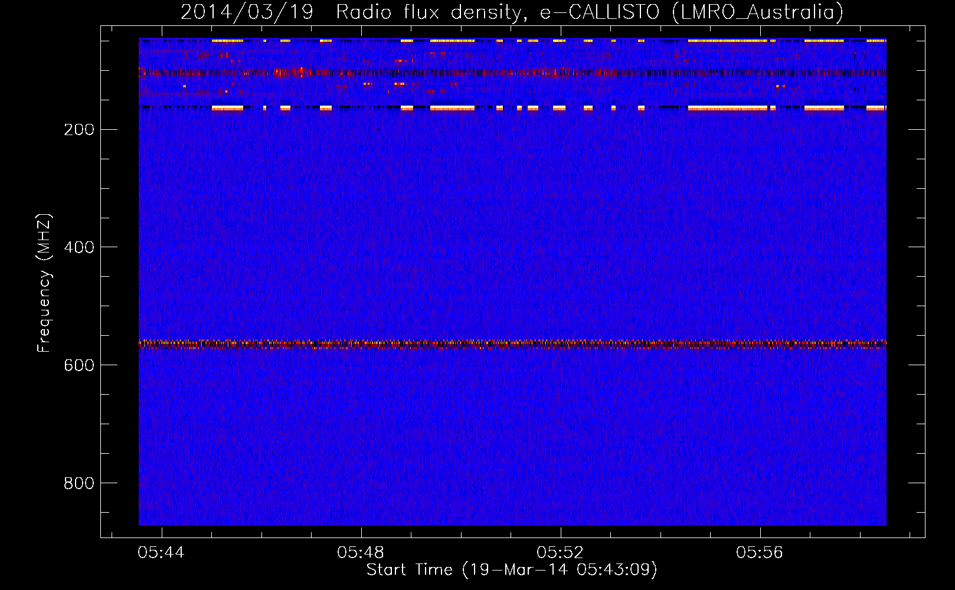
Task: Click the "e-CALLISTO" text in the title
Action: click(x=600, y=12)
